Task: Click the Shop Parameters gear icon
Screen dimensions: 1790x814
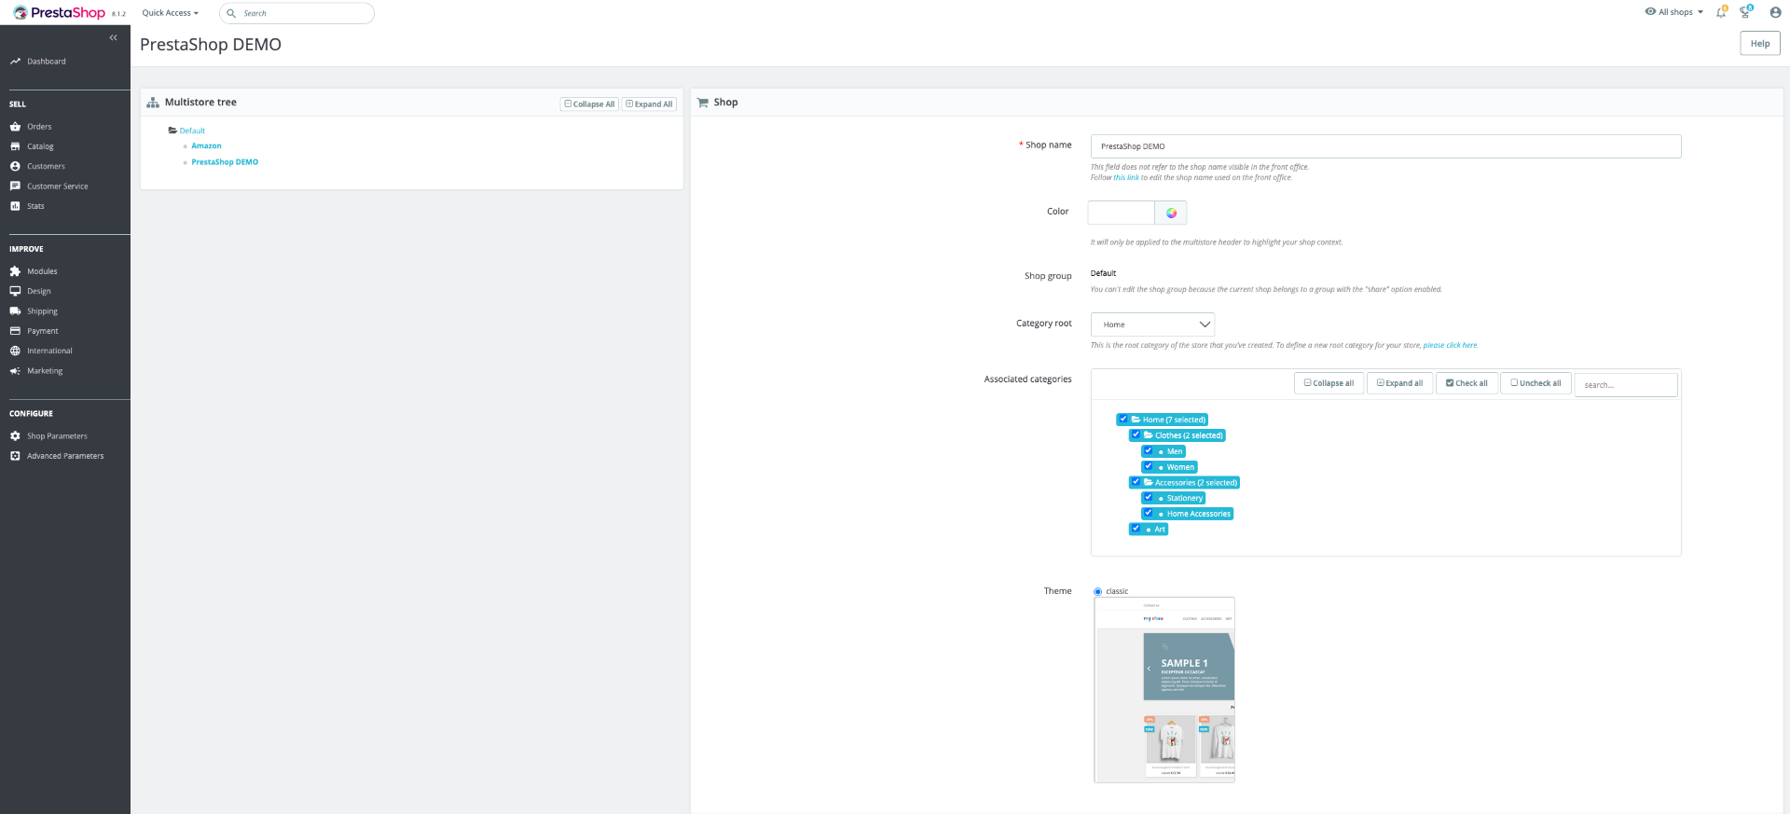Action: tap(15, 436)
